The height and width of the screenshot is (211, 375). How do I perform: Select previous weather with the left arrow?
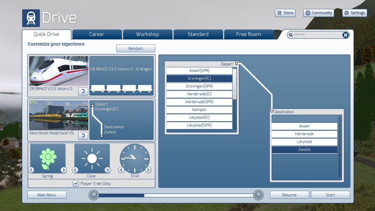coord(75,170)
